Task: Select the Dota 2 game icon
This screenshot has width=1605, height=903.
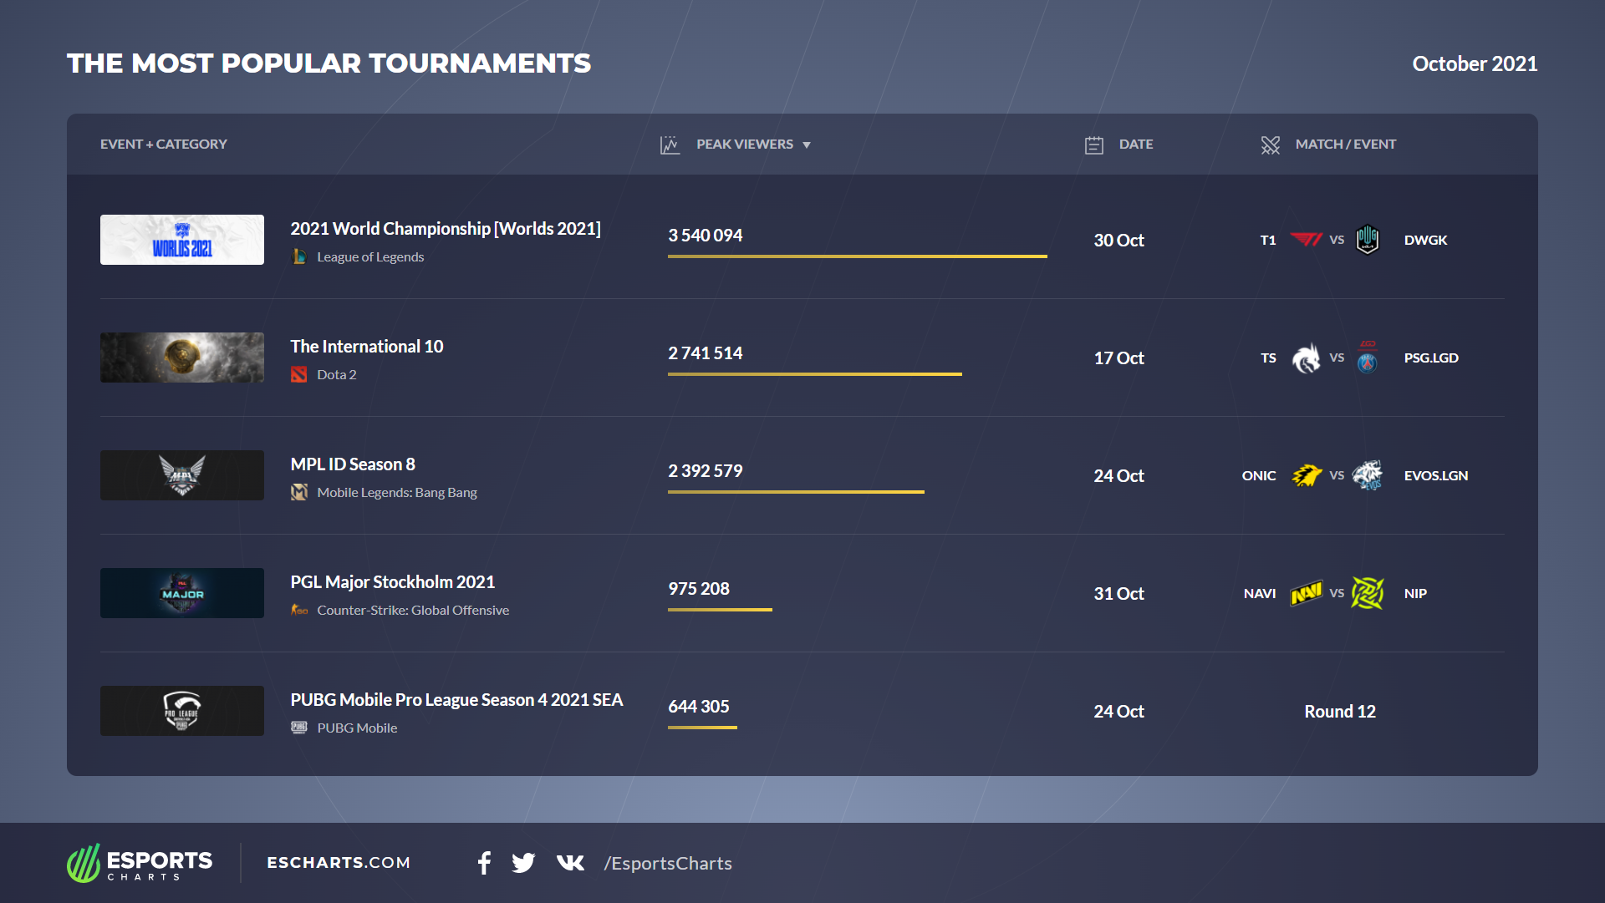Action: point(300,374)
